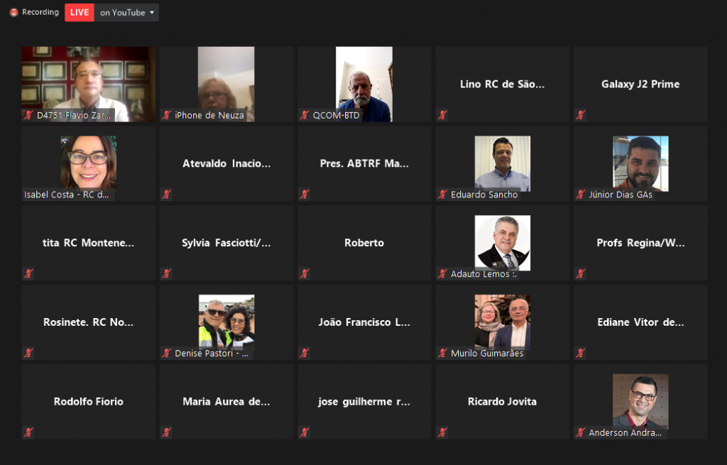Select Denise Pastori's participant photo
The height and width of the screenshot is (465, 727).
[x=226, y=322]
